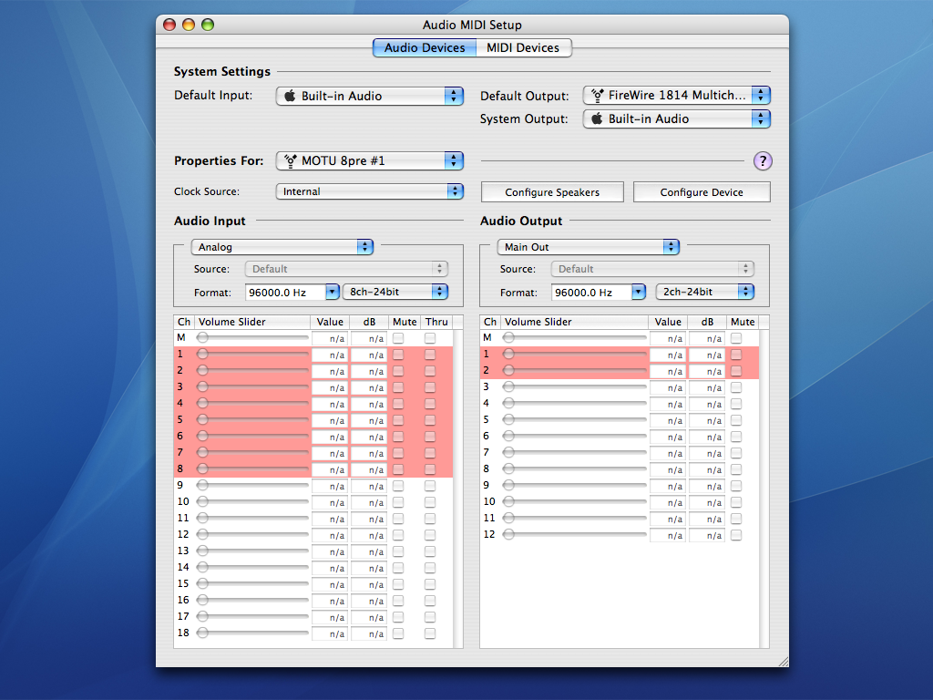Click the disabled input Source Default dropdown
The image size is (933, 700).
[x=346, y=269]
